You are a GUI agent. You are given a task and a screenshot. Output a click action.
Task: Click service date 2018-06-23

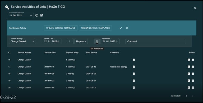coord(49,81)
